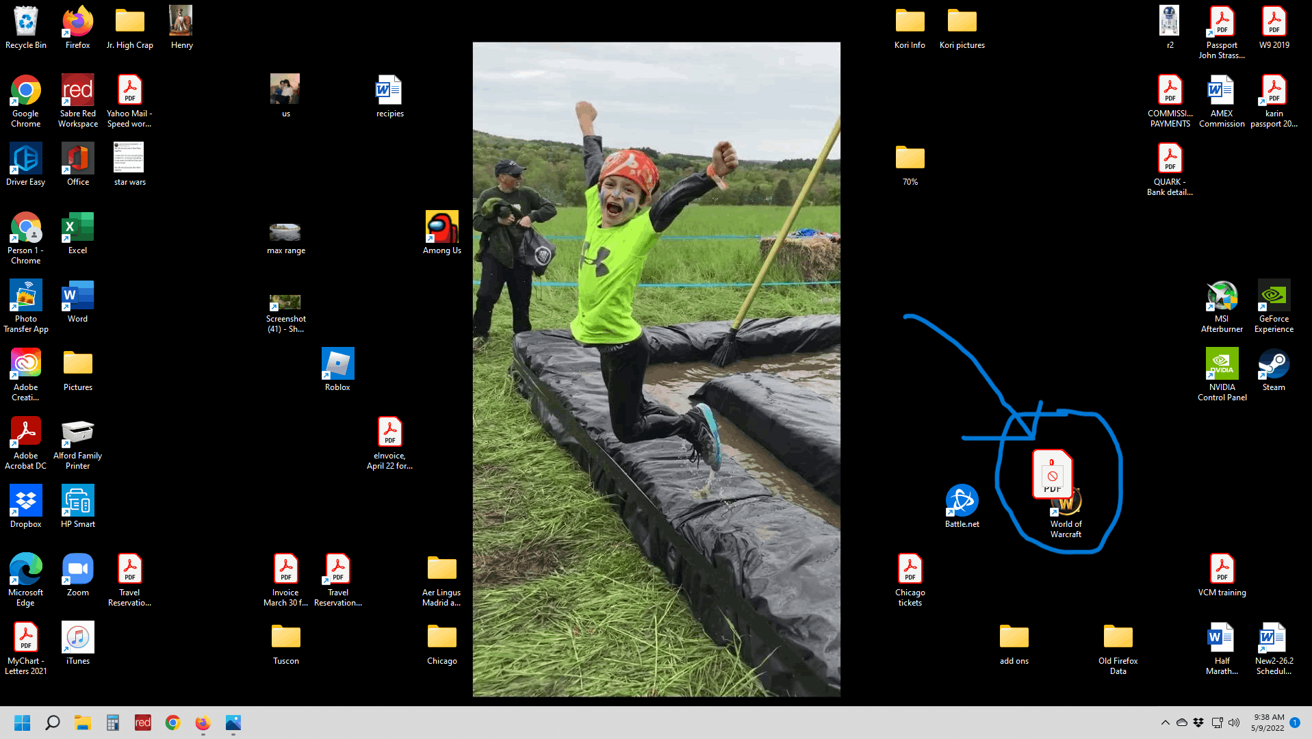Screen dimensions: 1312x739
Task: Open the Recycle Bin desktop icon
Action: click(x=26, y=27)
